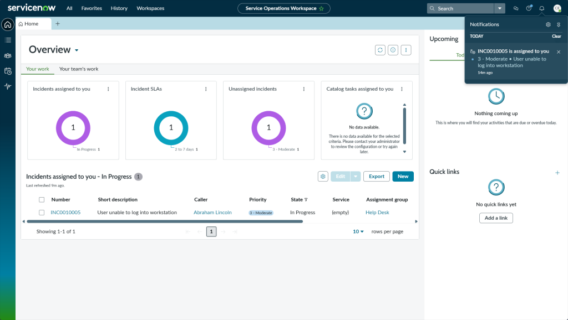Click the incident list settings gear
The width and height of the screenshot is (568, 320).
tap(323, 176)
